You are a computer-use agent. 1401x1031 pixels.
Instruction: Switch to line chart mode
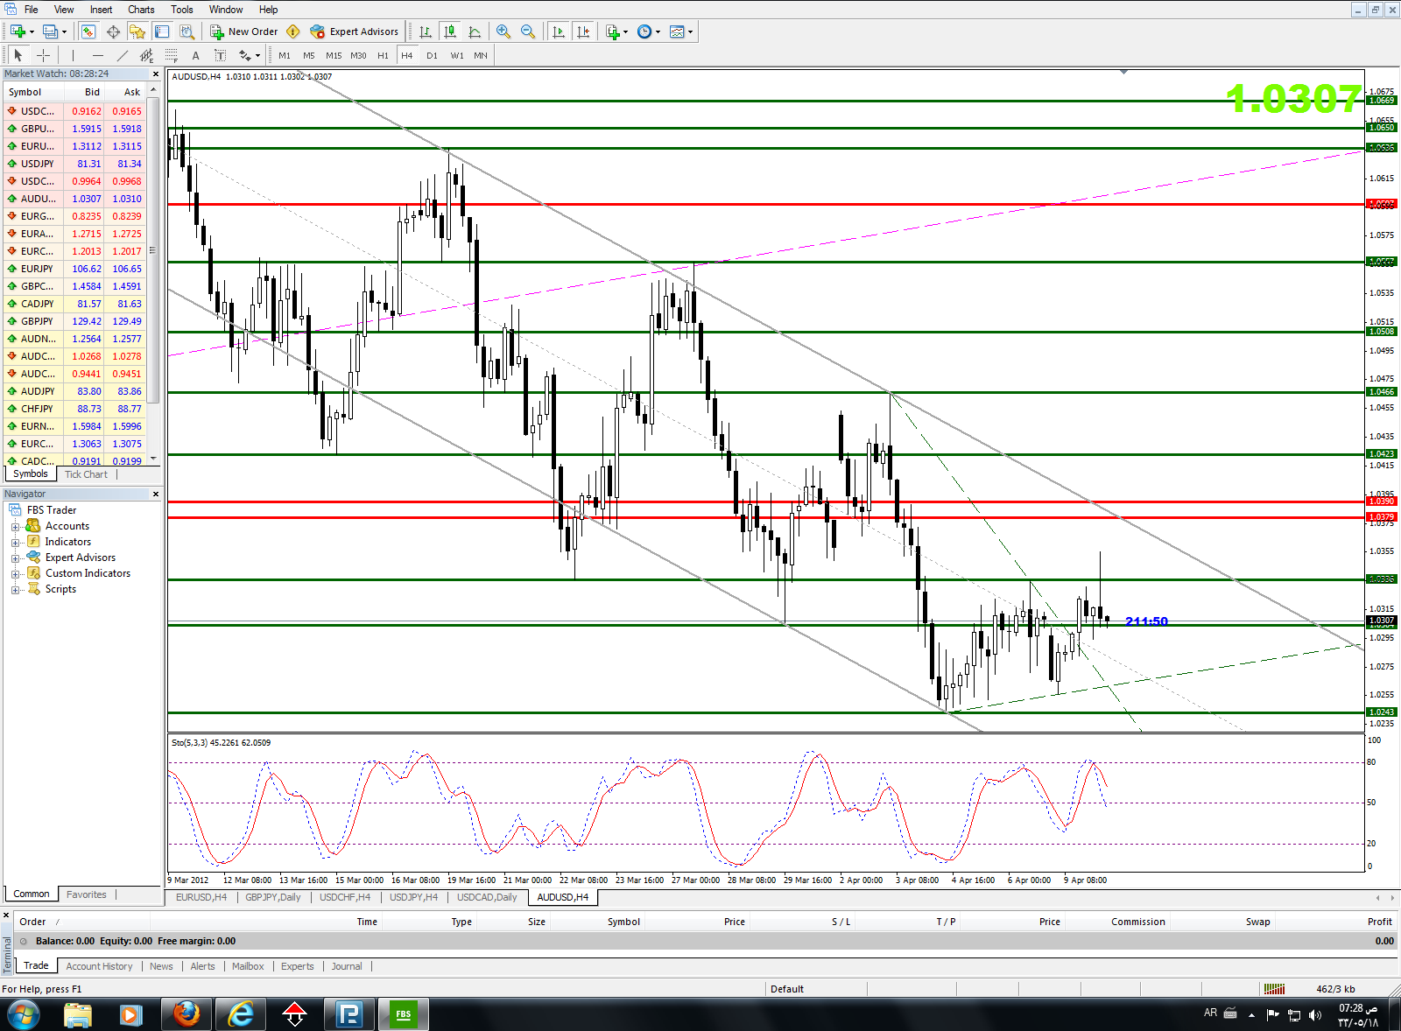pyautogui.click(x=475, y=32)
